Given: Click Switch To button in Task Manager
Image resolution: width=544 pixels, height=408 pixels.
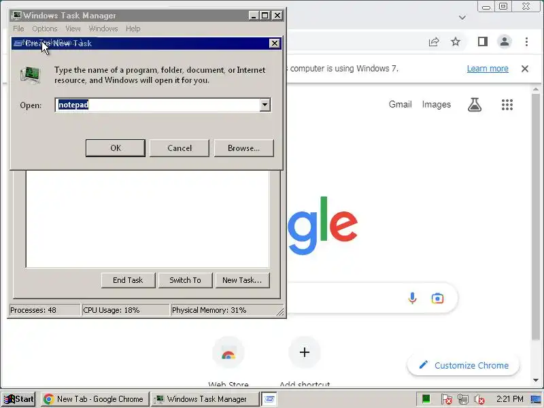Looking at the screenshot, I should click(185, 280).
